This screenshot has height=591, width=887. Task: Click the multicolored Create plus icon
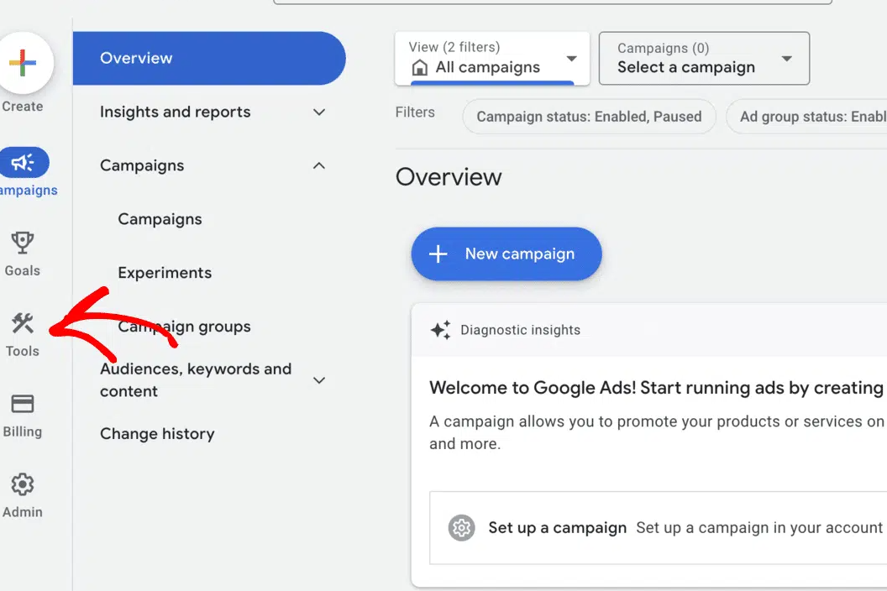click(23, 63)
